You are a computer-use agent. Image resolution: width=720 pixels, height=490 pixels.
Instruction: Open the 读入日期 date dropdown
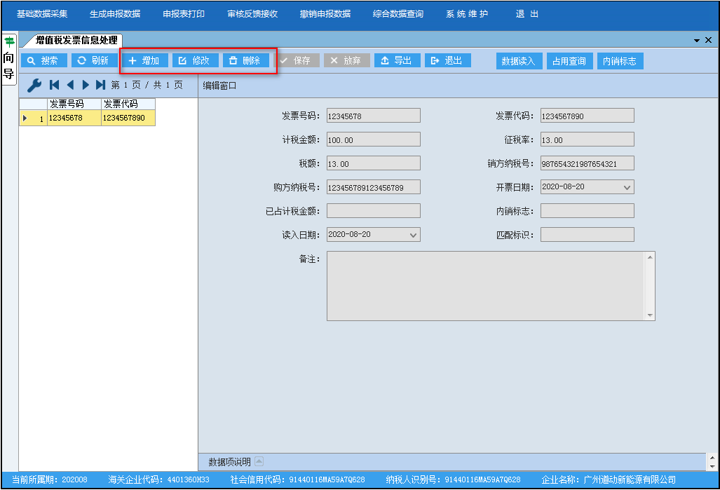[413, 235]
